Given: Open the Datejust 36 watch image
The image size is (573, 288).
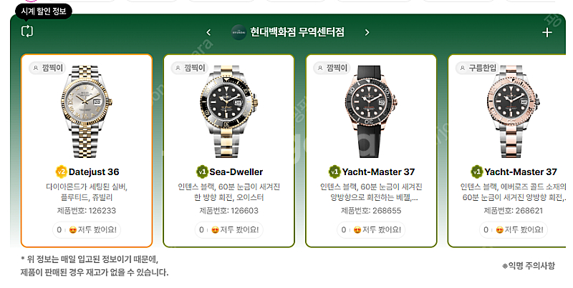Looking at the screenshot, I should click(x=87, y=111).
